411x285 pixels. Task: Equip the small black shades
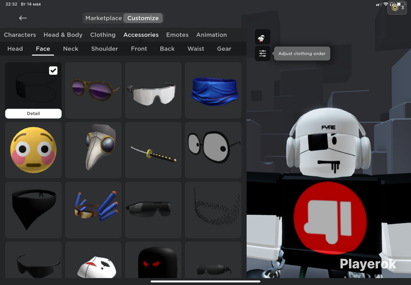[213, 260]
